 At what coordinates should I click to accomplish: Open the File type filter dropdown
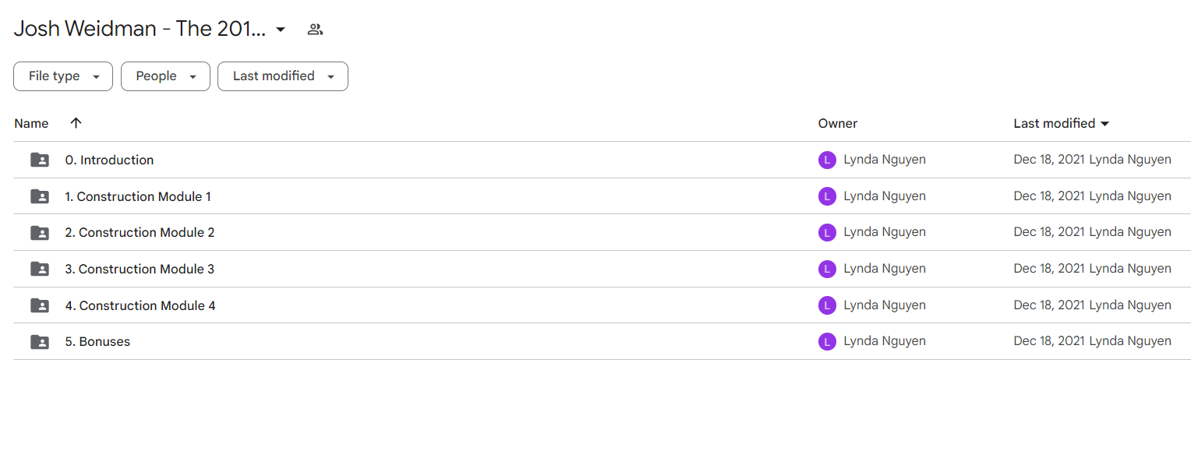pyautogui.click(x=63, y=76)
